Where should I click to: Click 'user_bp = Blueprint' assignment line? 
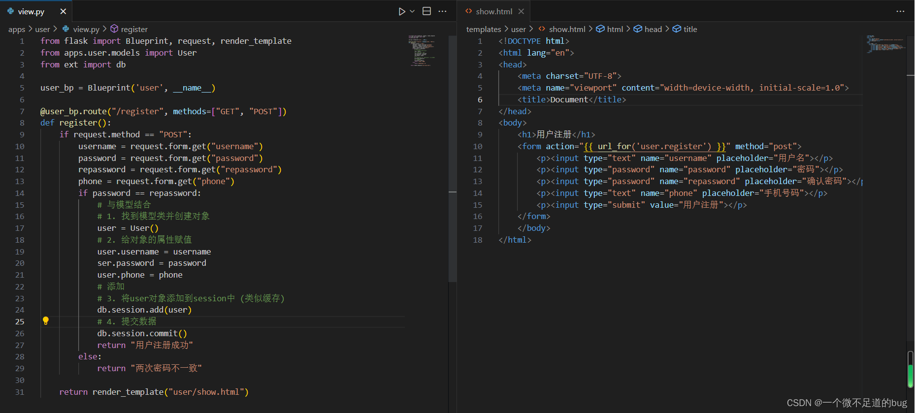tap(128, 88)
